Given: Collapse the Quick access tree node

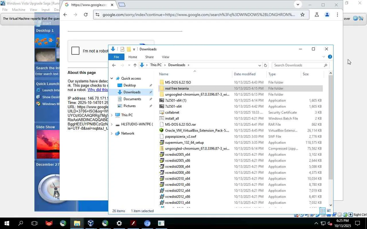Looking at the screenshot, I should tap(112, 78).
